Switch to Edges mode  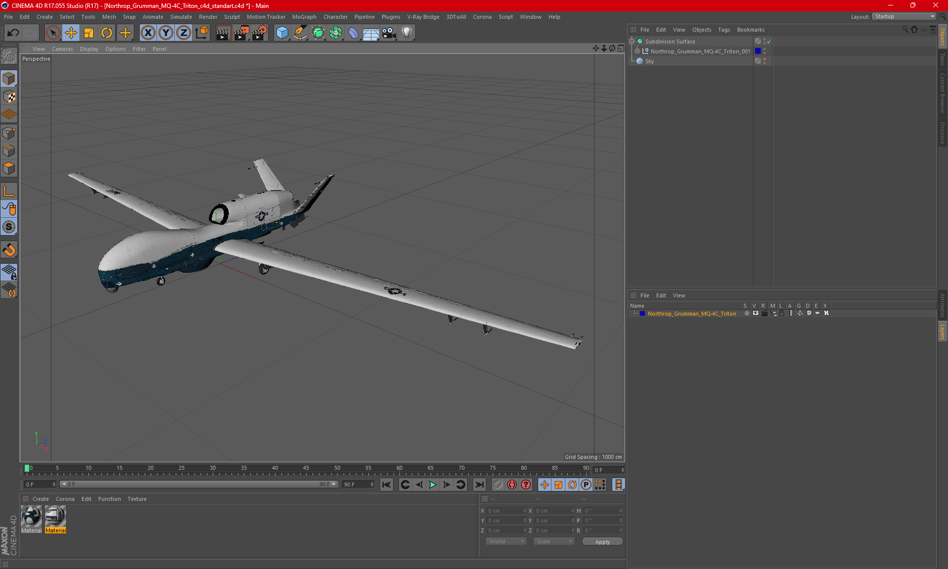click(x=9, y=151)
